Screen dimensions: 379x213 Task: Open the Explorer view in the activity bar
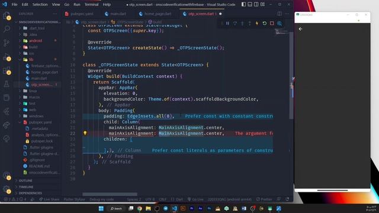coord(7,16)
